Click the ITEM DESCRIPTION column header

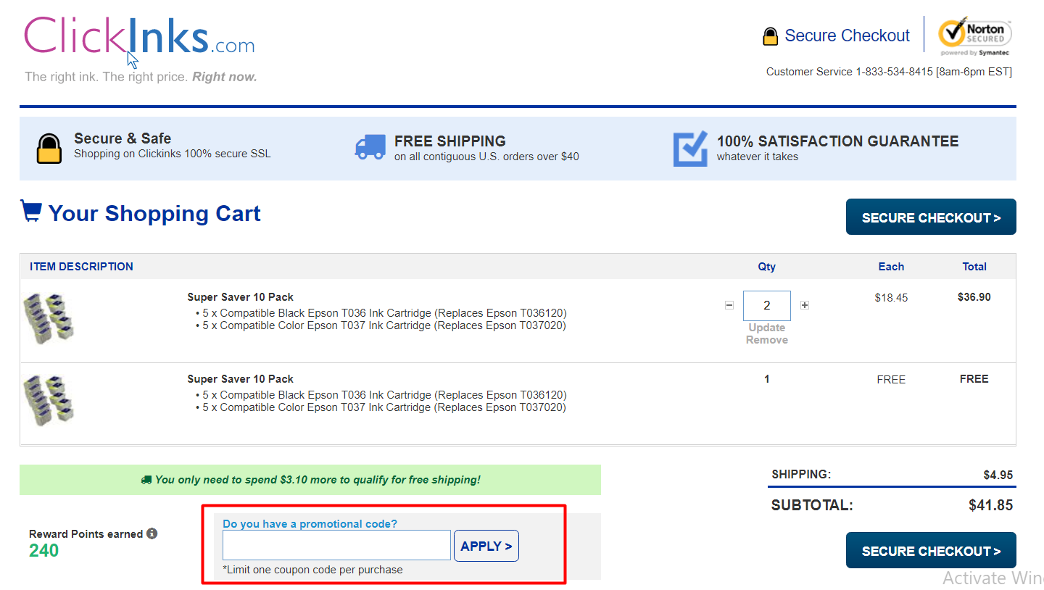pos(81,267)
